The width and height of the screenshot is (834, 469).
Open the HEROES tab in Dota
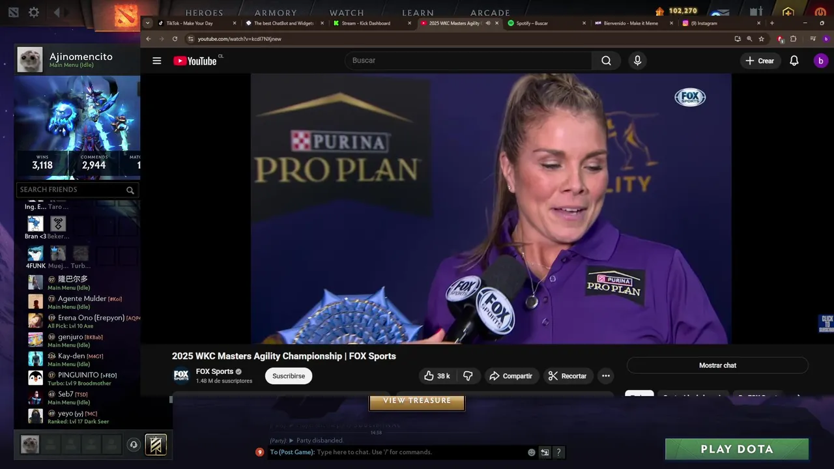[204, 12]
